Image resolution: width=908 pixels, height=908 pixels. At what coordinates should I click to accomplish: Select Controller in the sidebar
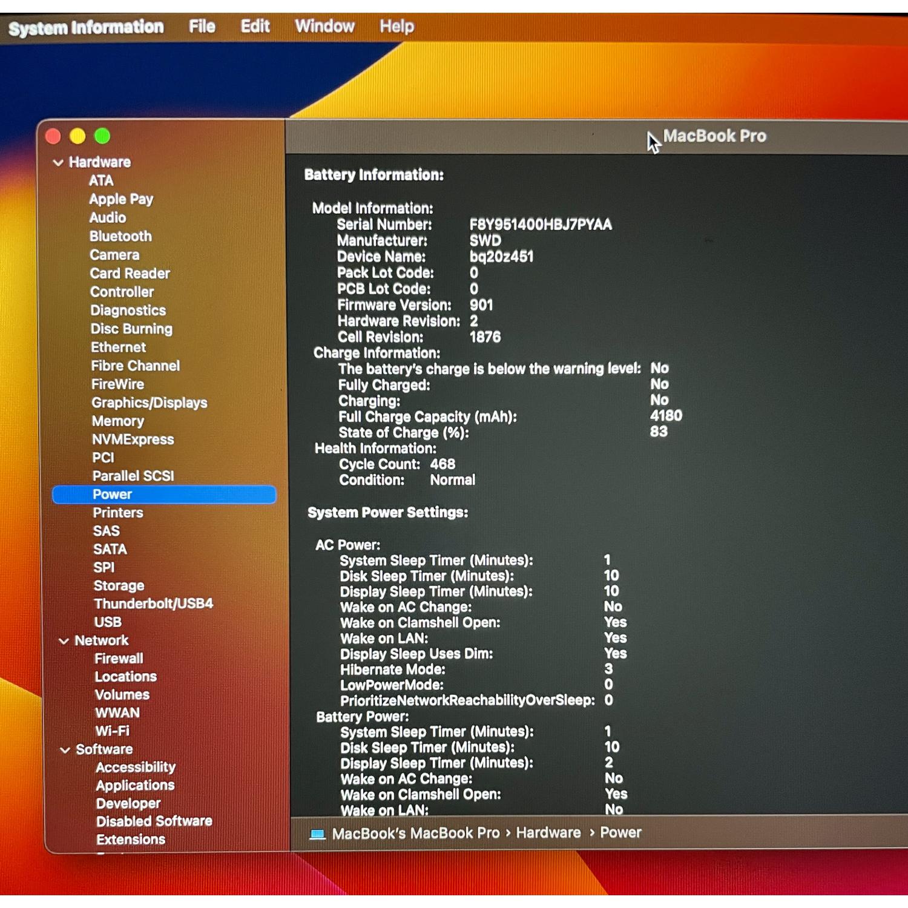(x=122, y=292)
